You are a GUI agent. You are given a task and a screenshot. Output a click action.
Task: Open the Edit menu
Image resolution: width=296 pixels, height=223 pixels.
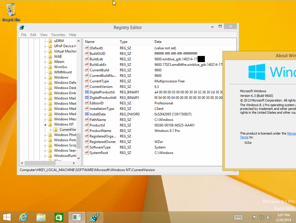point(33,35)
